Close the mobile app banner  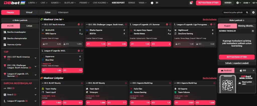(253, 70)
